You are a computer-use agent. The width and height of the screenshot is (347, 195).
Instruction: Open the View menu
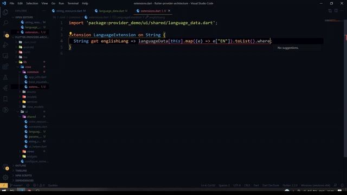[44, 3]
